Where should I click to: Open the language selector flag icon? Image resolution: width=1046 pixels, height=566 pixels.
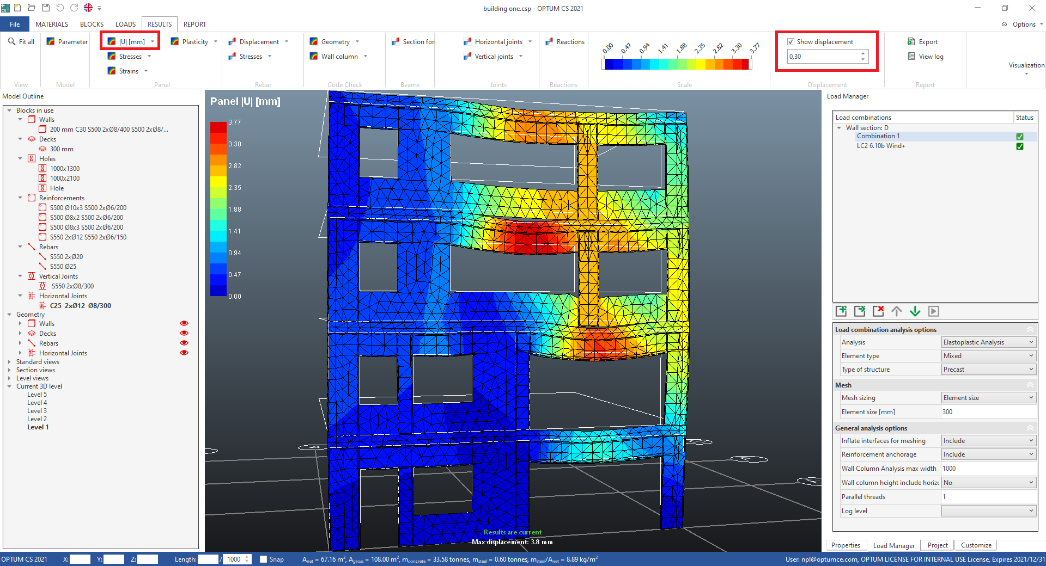88,8
